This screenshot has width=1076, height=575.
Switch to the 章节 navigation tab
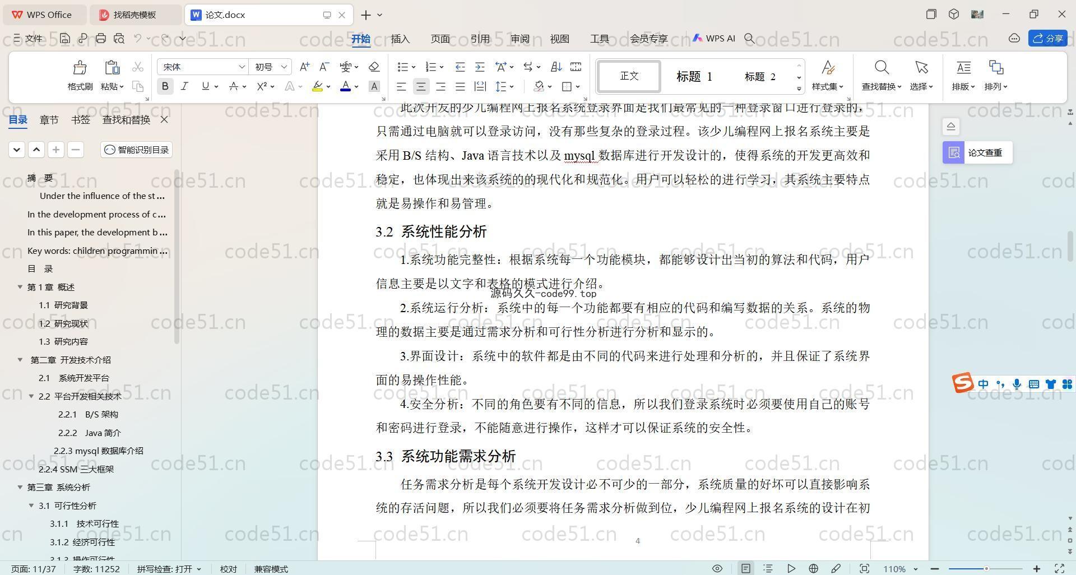49,119
